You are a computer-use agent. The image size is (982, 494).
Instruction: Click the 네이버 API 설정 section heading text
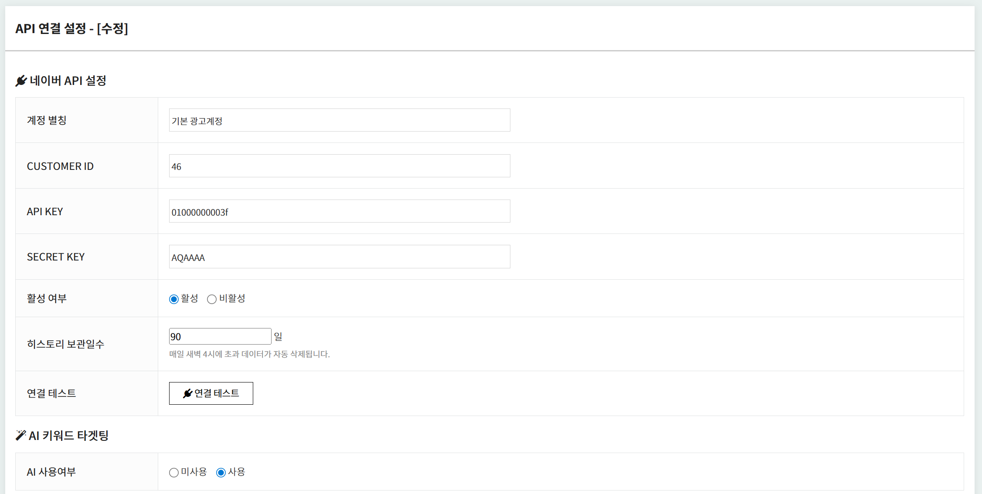(x=68, y=81)
